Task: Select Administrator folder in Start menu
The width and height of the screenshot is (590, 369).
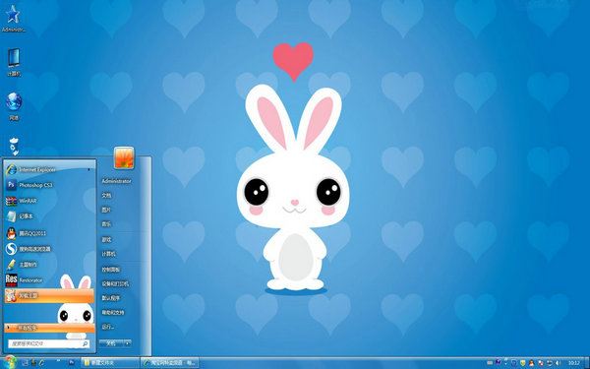Action: [116, 181]
